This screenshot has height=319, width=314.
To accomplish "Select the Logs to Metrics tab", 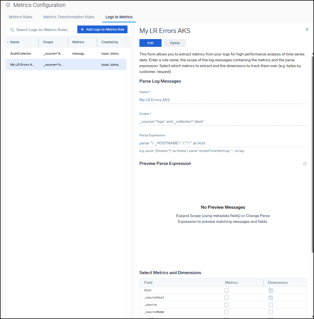I will tap(119, 17).
